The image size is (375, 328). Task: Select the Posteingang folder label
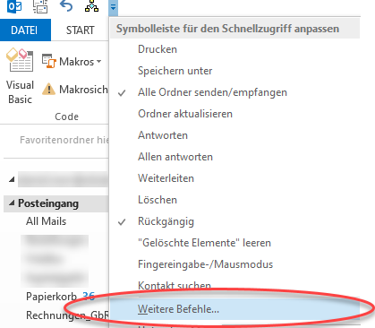(48, 203)
